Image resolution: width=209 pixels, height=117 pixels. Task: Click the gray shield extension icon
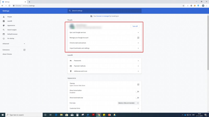(x=191, y=6)
